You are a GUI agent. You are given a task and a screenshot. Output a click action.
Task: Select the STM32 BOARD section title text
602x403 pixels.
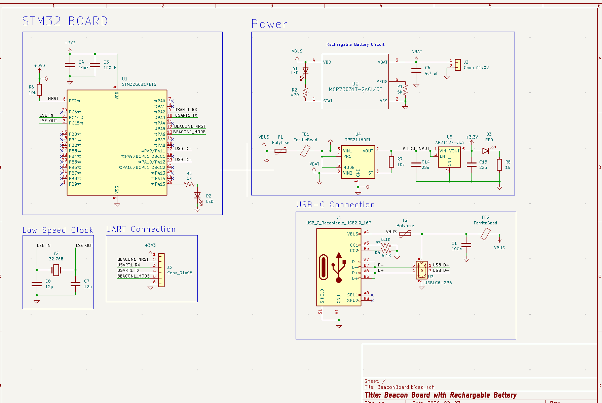pyautogui.click(x=65, y=21)
